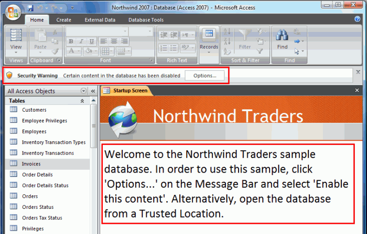The width and height of the screenshot is (367, 234).
Task: Toggle Underline formatting
Action: [92, 41]
